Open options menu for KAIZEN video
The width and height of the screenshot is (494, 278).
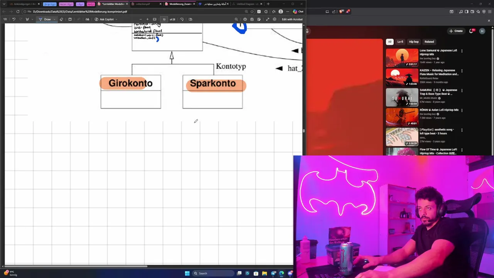coord(462,71)
